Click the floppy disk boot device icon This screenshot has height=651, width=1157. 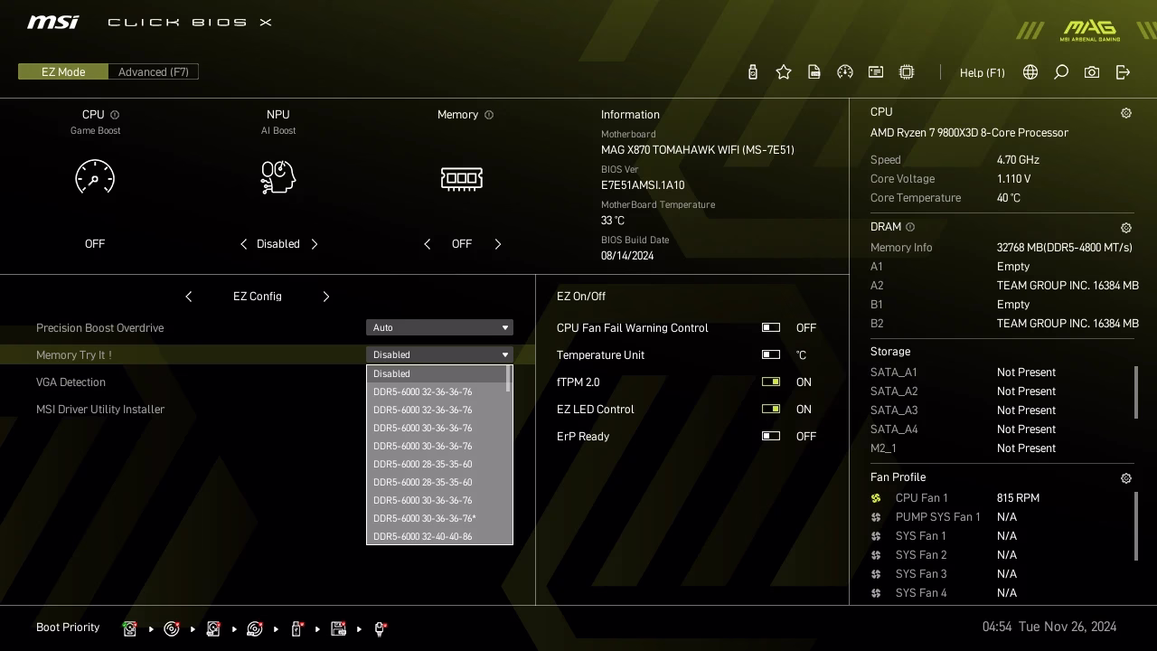(x=338, y=628)
